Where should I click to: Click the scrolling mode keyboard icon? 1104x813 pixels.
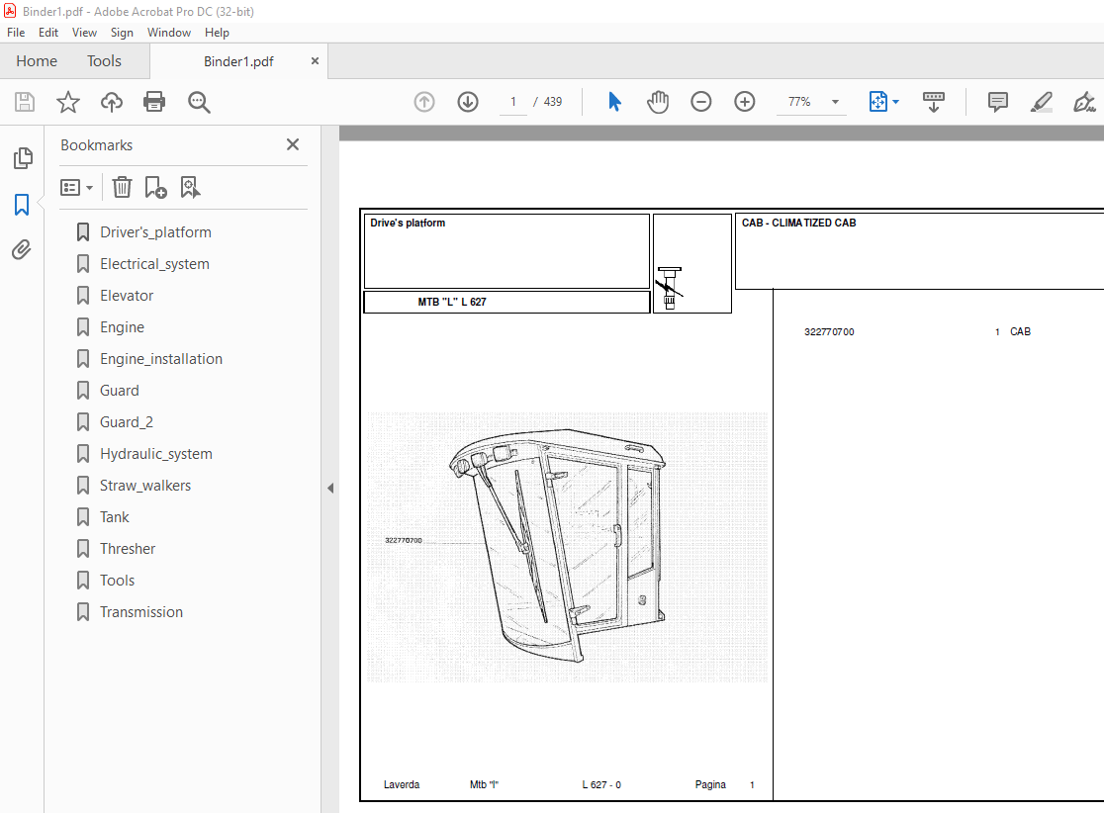[934, 102]
